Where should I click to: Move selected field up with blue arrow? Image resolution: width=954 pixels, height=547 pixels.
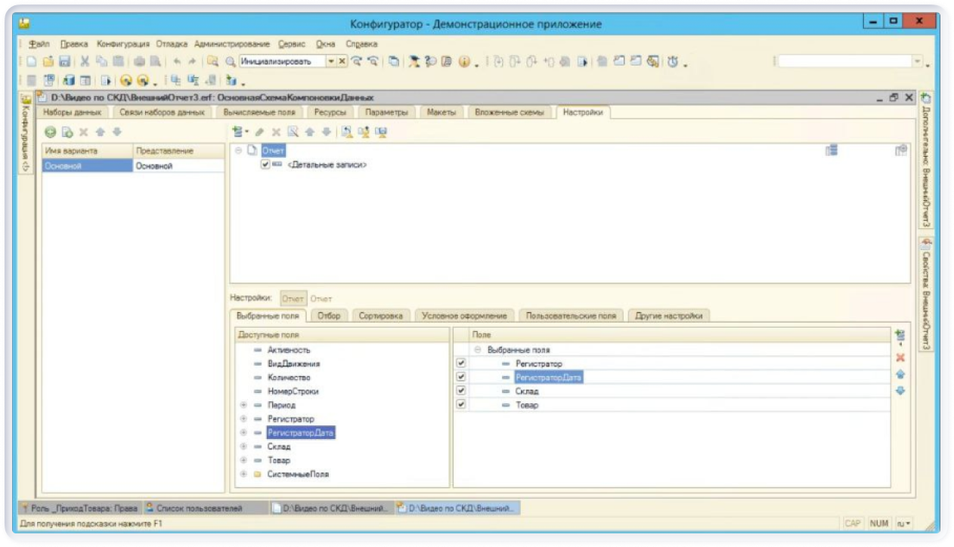point(900,374)
